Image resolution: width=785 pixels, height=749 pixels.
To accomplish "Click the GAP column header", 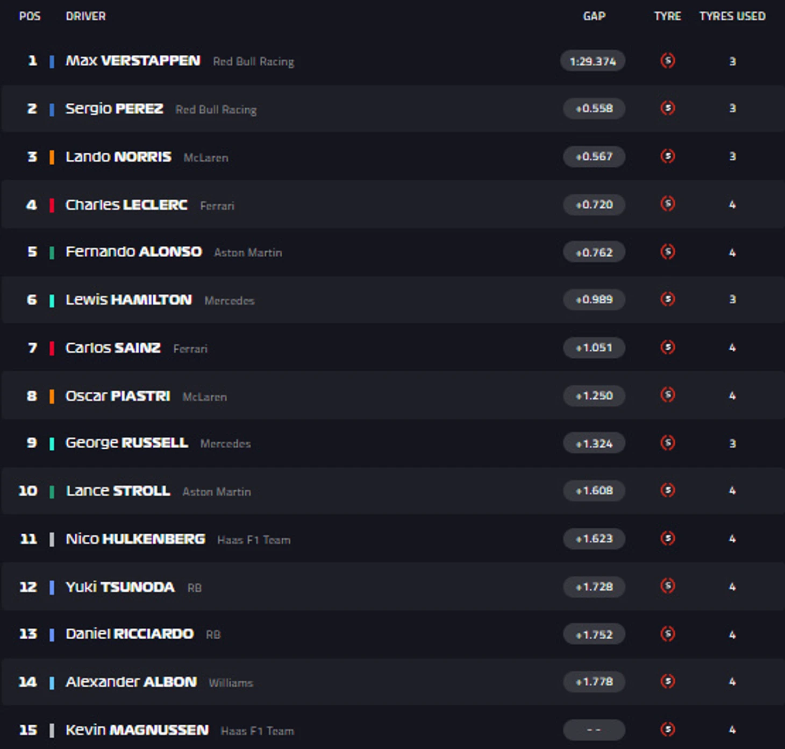I will 594,16.
